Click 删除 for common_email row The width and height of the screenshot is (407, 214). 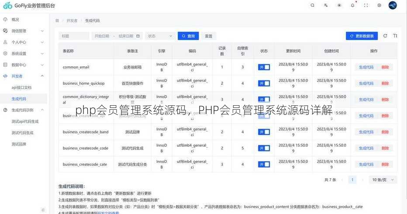[385, 67]
